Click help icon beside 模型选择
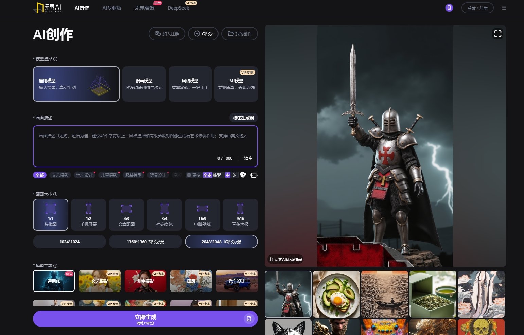524x335 pixels. tap(56, 59)
